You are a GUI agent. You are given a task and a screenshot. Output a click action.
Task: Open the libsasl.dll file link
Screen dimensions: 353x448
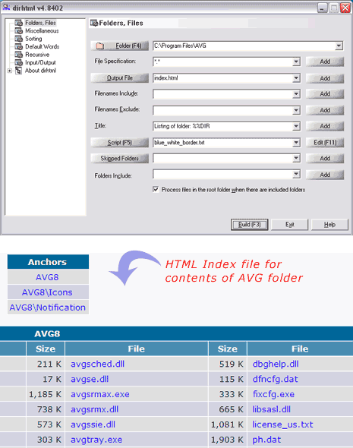(272, 409)
